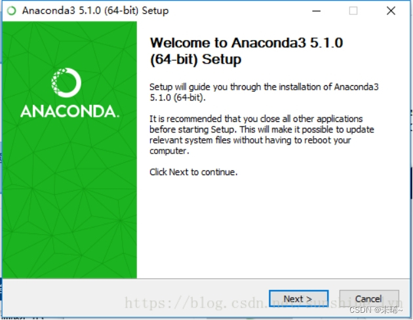Click the green geometric side banner
This screenshot has height=320, width=413.
[69, 150]
